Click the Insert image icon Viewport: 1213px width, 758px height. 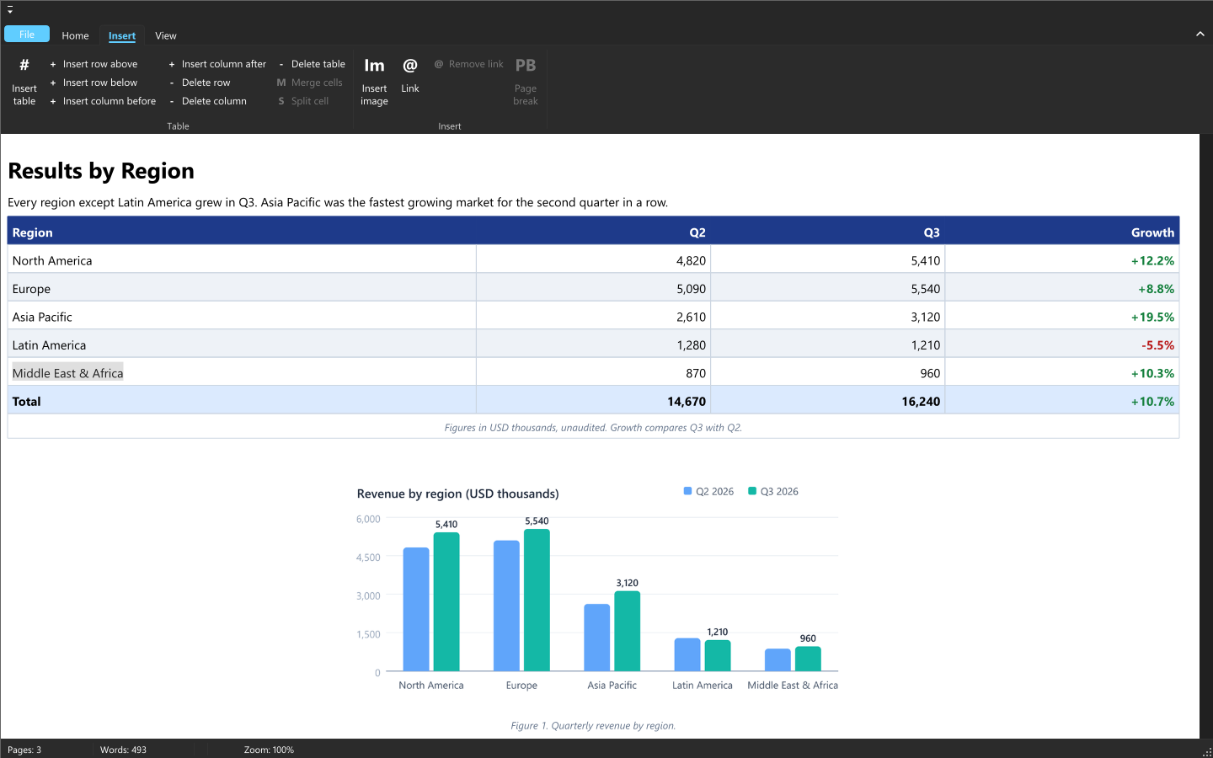(x=374, y=66)
